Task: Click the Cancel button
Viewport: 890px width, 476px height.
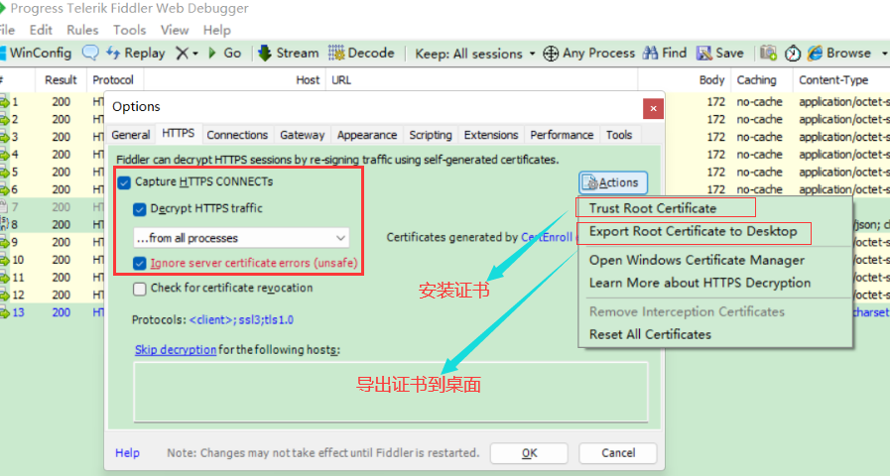Action: (x=618, y=453)
